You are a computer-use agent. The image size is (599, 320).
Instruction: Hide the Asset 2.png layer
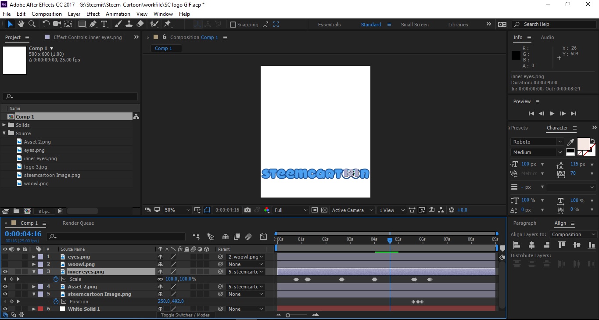5,287
